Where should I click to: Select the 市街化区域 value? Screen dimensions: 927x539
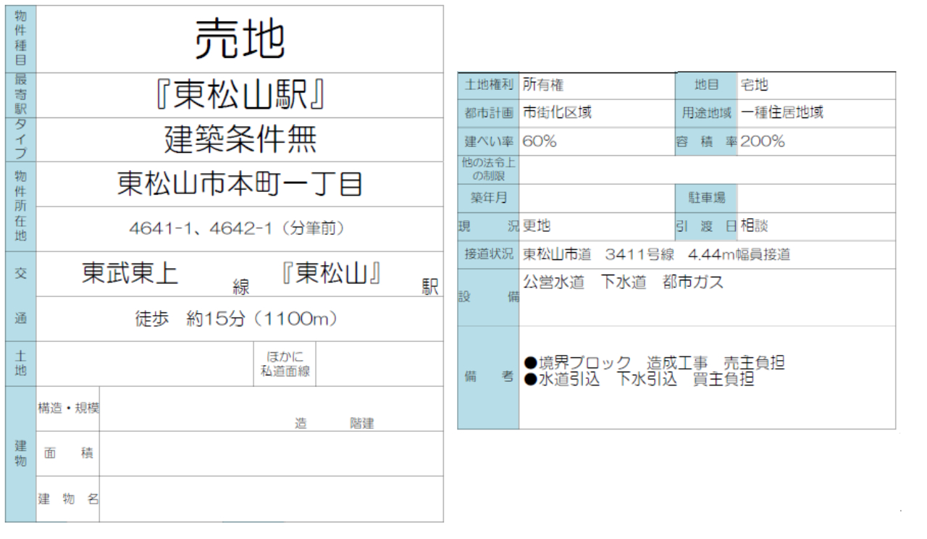coord(558,113)
